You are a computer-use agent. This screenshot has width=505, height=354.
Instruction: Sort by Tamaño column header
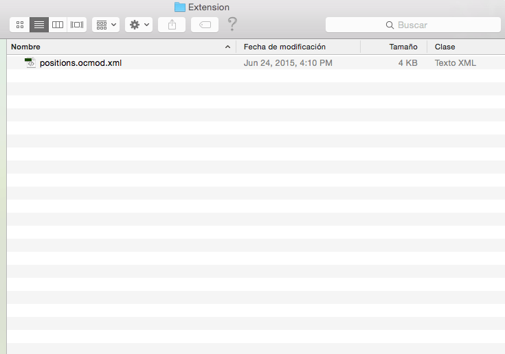click(x=394, y=47)
